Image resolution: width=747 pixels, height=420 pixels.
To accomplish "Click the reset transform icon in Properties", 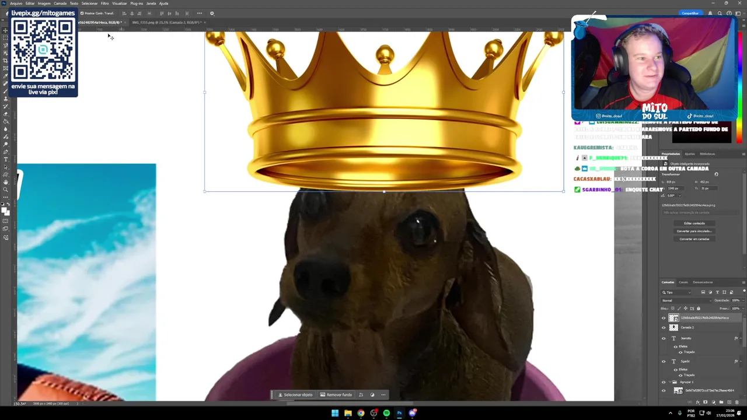I will pyautogui.click(x=716, y=174).
